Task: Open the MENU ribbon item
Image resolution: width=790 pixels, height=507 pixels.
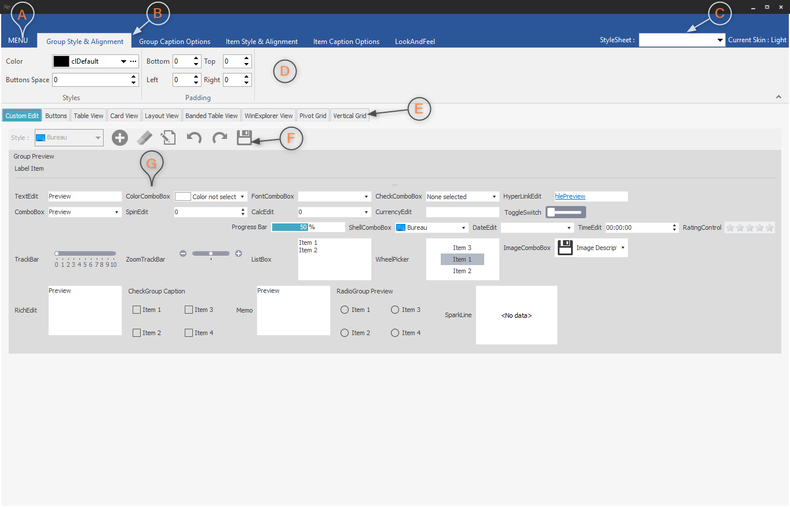Action: click(18, 41)
